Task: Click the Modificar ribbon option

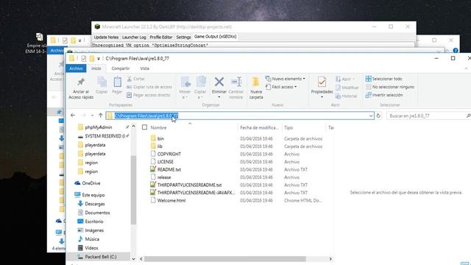Action: 347,88
